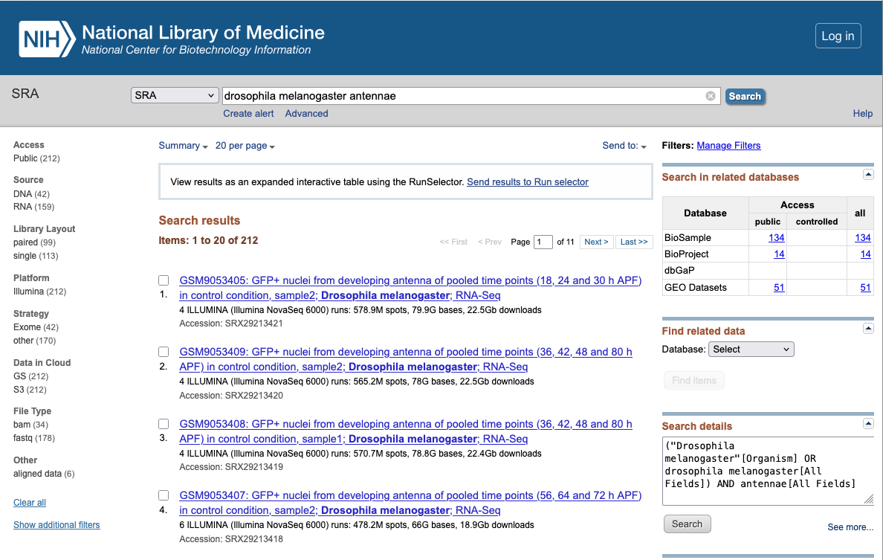This screenshot has height=560, width=883.
Task: Collapse the Search details panel
Action: (x=867, y=424)
